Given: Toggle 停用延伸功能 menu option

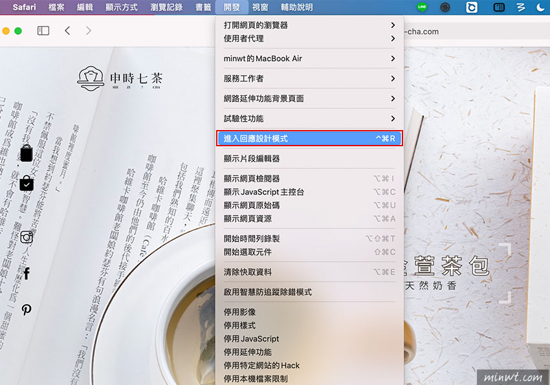Looking at the screenshot, I should click(309, 352).
